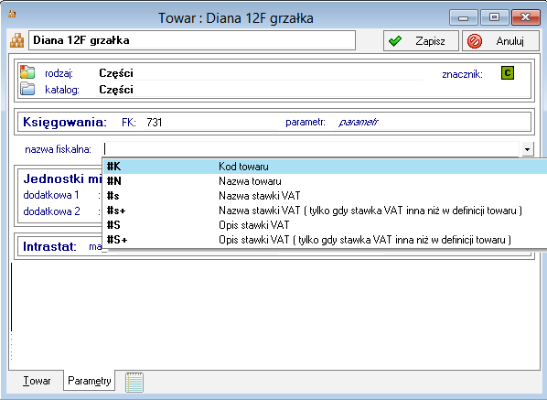Choose #s+ Nazwa stawki VAT conditional option

pos(325,211)
